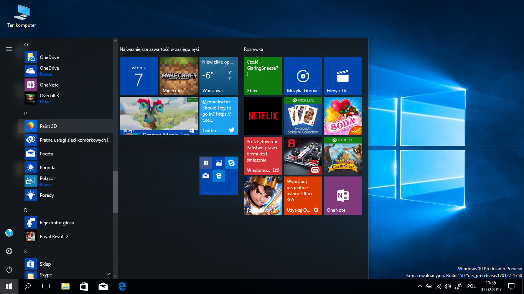Image resolution: width=524 pixels, height=294 pixels.
Task: Click the Rozrywka tile group title
Action: (x=254, y=49)
